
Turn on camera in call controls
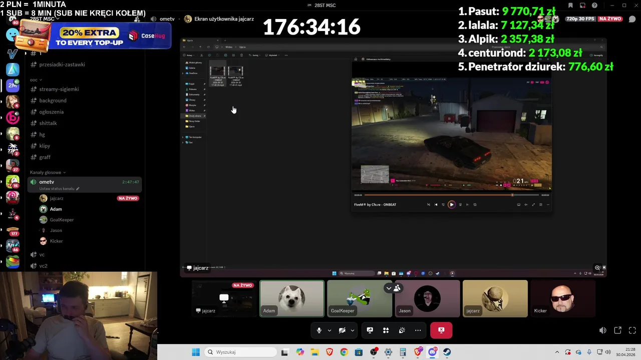[342, 330]
